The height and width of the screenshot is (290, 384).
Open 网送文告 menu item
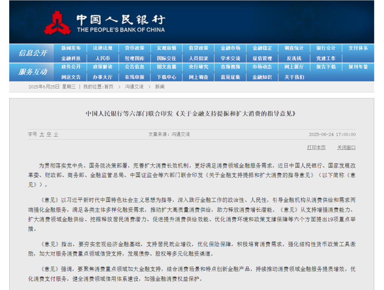71,77
